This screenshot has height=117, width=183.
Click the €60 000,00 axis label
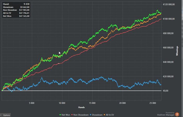168,48
